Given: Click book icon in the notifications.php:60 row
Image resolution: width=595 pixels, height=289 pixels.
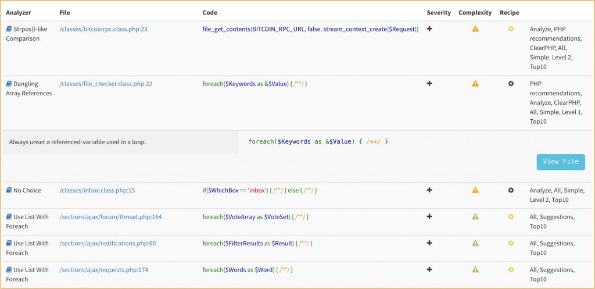Looking at the screenshot, I should click(x=9, y=244).
